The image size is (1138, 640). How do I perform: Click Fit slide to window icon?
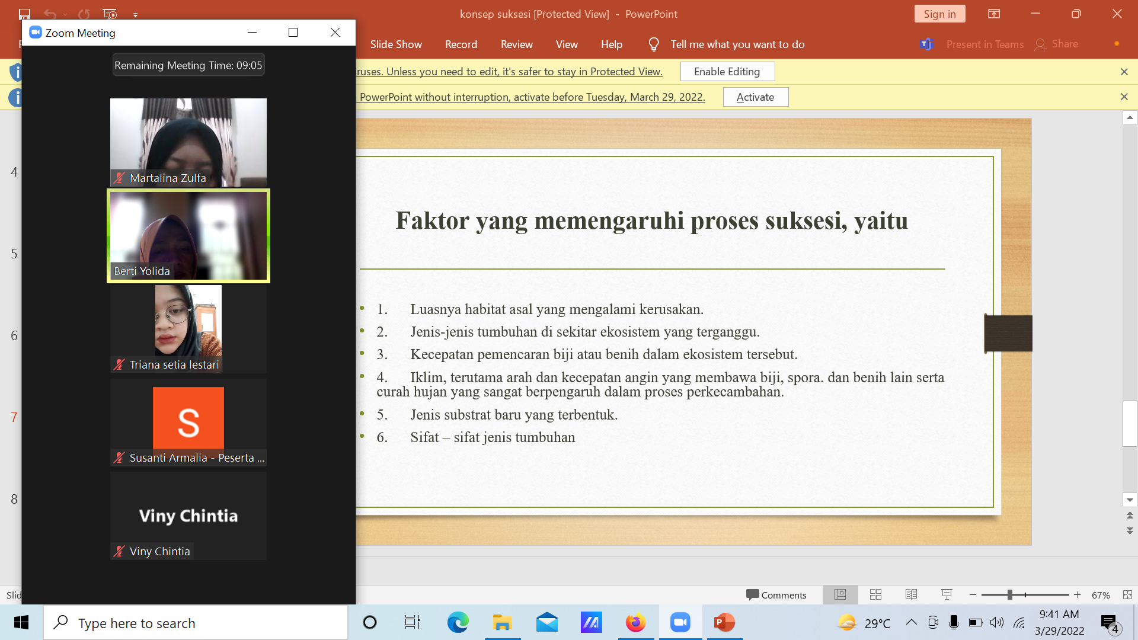point(1127,594)
